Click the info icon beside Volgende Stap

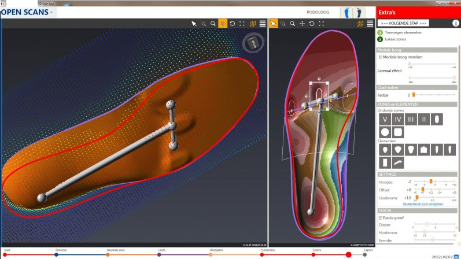[455, 23]
